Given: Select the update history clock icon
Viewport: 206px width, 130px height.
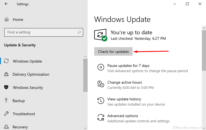Looking at the screenshot, I should 101,101.
